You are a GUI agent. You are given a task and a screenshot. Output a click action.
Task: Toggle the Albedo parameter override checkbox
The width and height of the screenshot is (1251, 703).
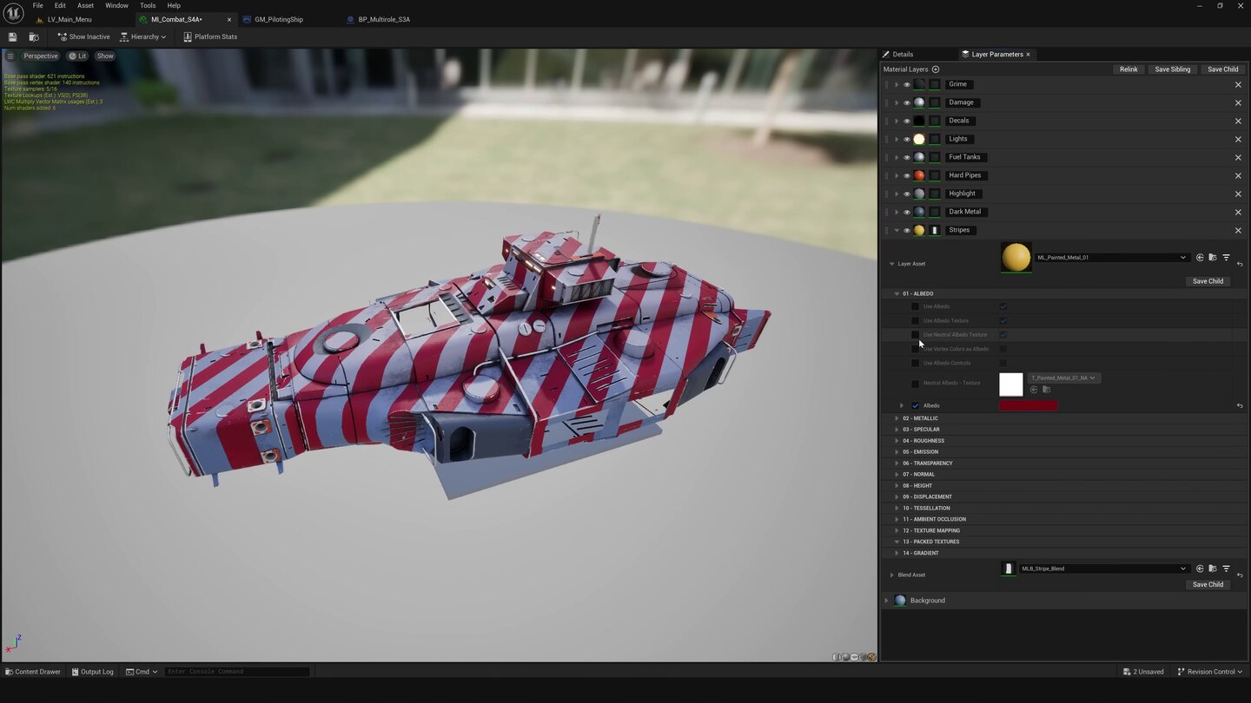(915, 405)
